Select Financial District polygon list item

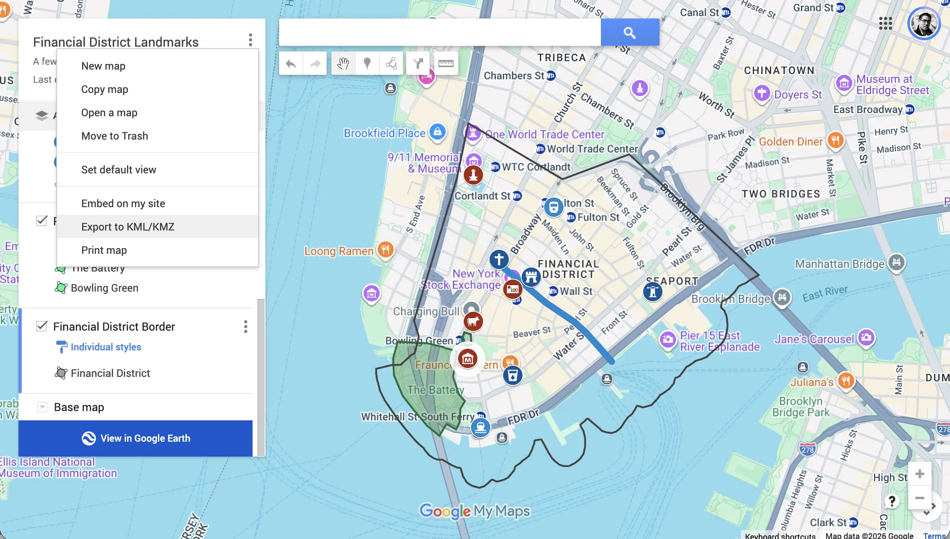coord(110,373)
